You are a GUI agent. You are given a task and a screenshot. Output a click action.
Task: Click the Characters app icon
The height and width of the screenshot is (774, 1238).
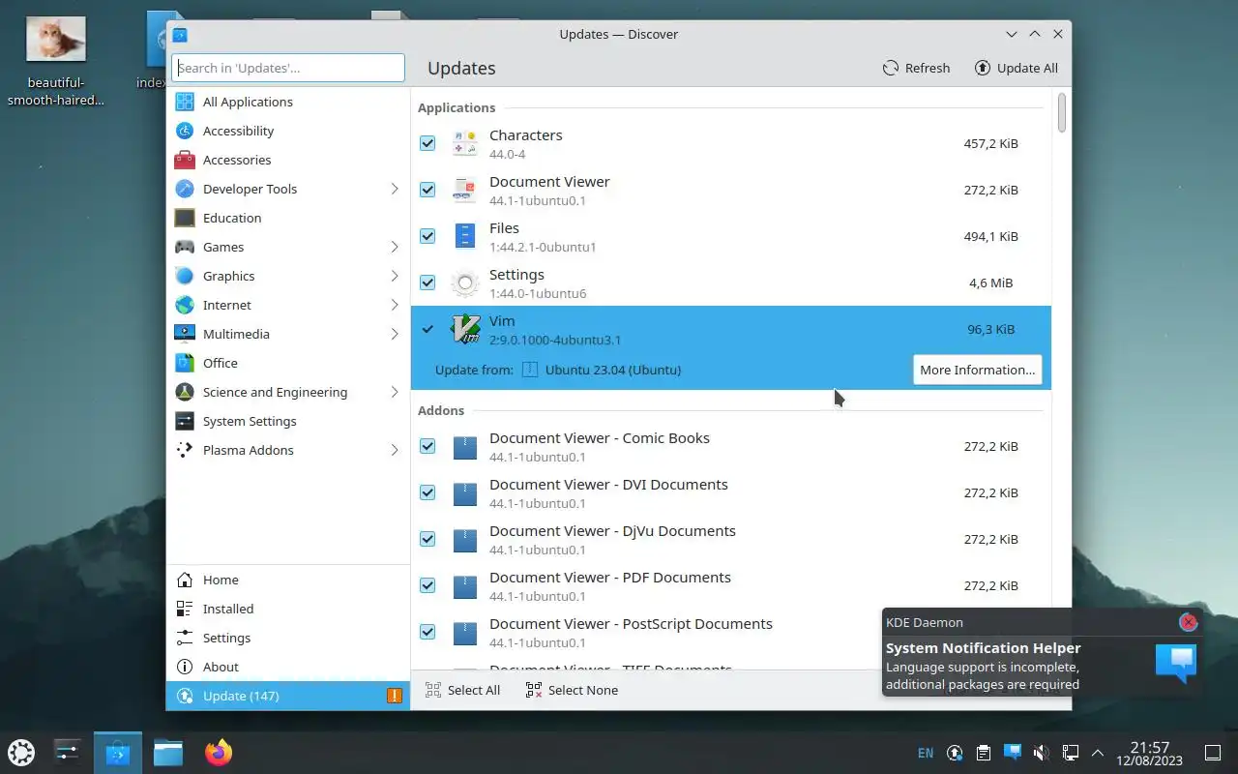pyautogui.click(x=465, y=143)
